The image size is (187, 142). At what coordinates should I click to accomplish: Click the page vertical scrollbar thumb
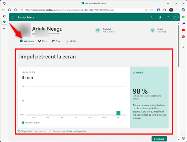(x=178, y=46)
